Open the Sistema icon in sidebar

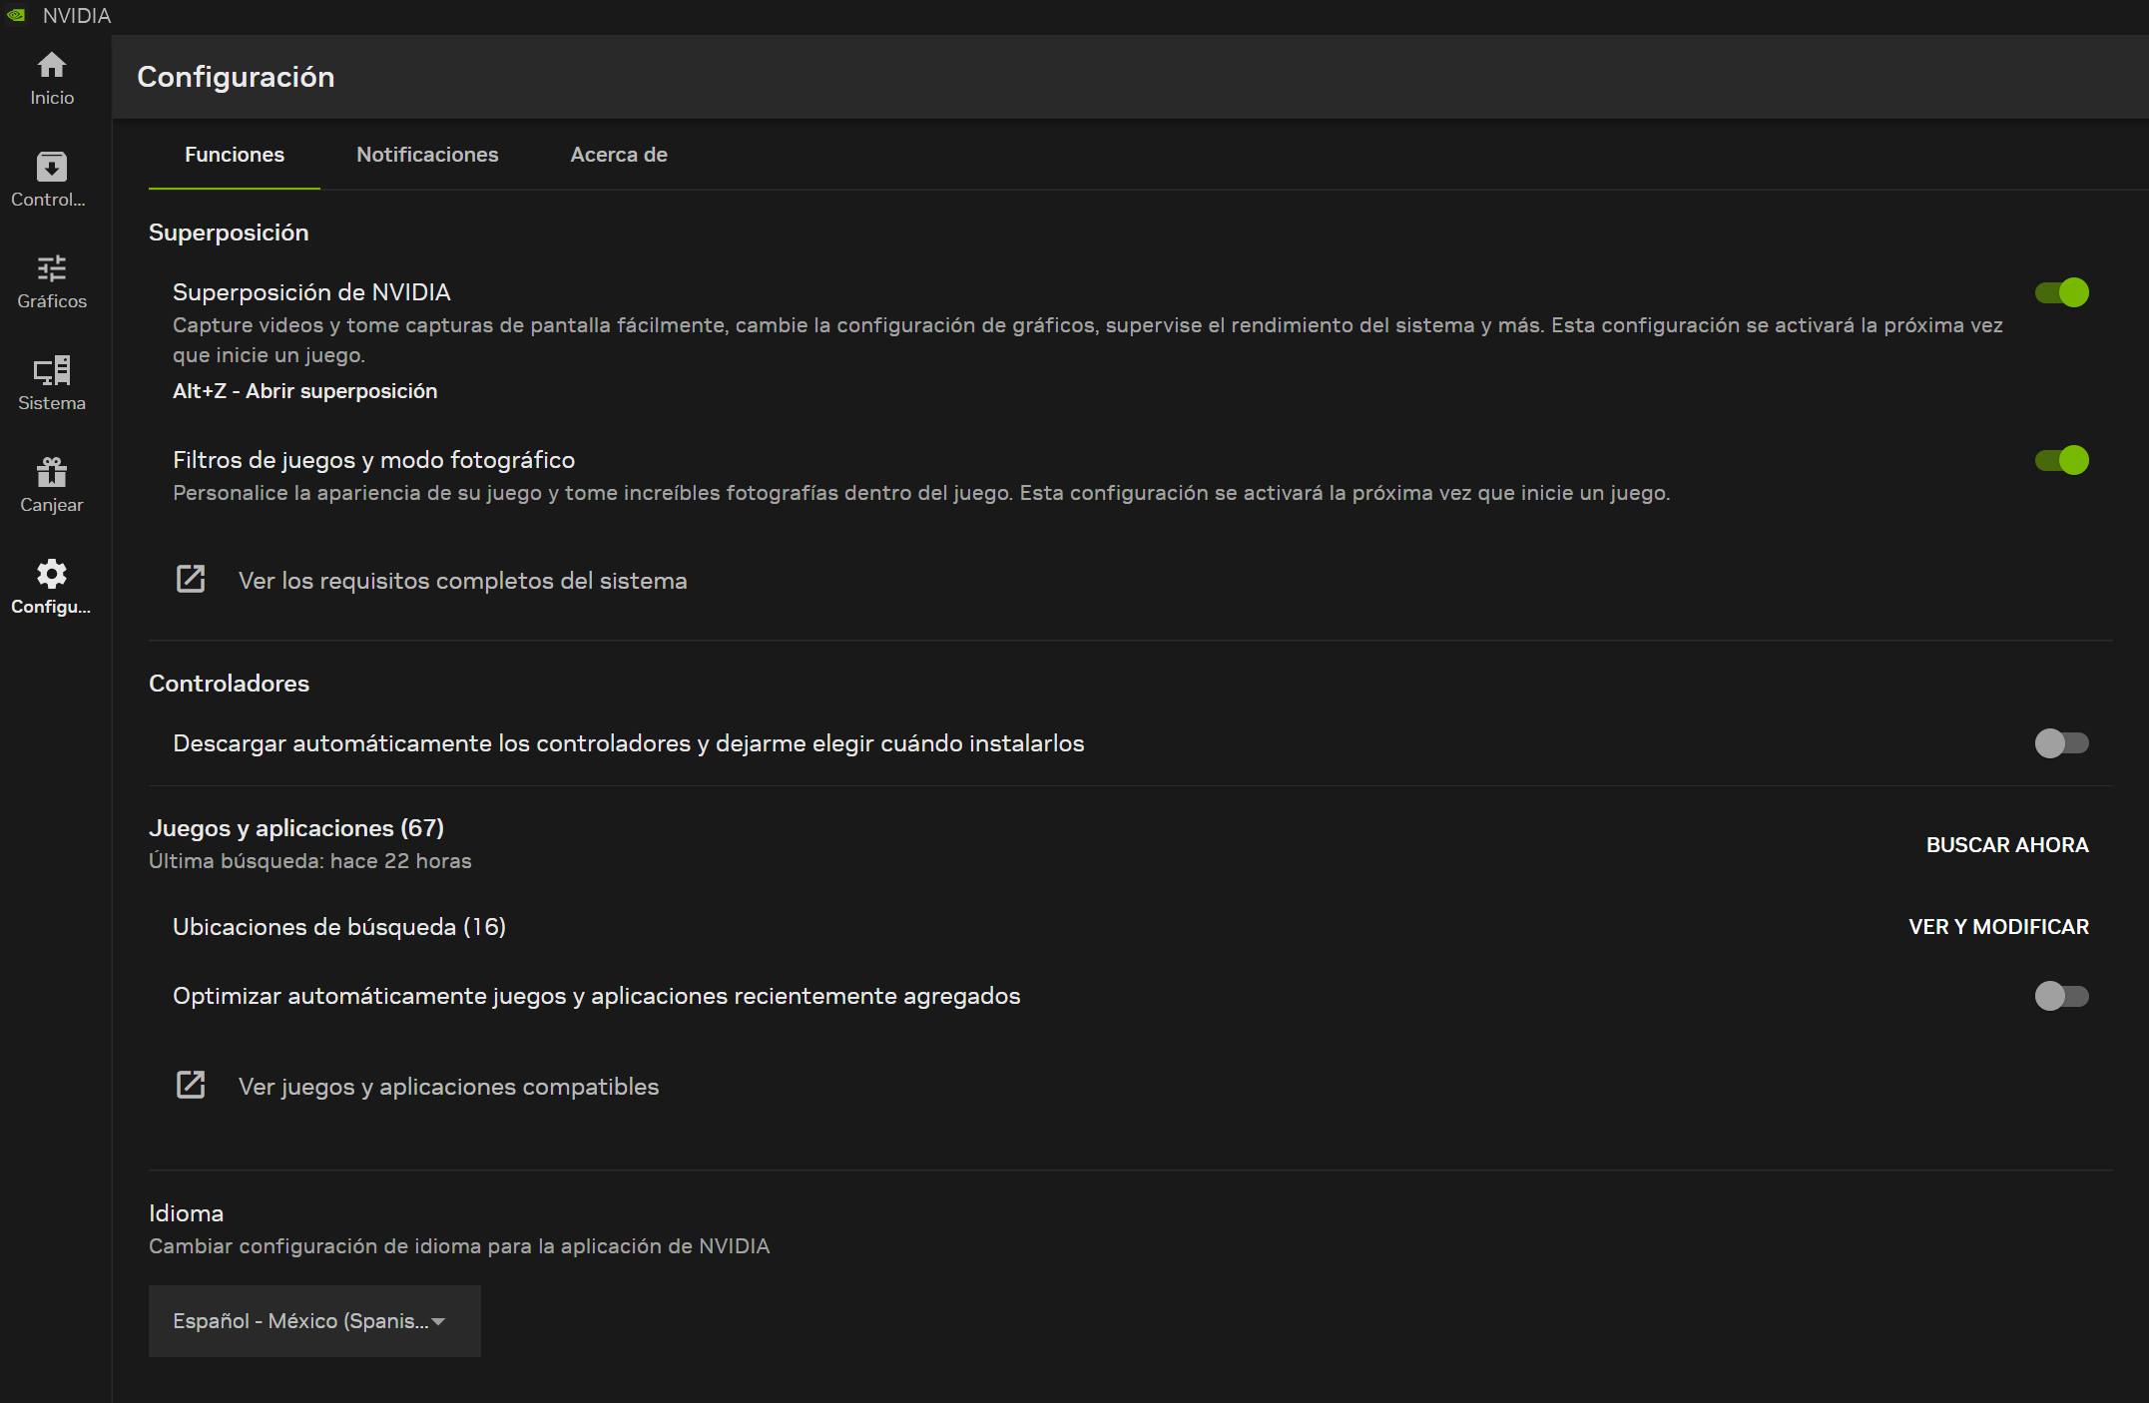click(x=52, y=370)
